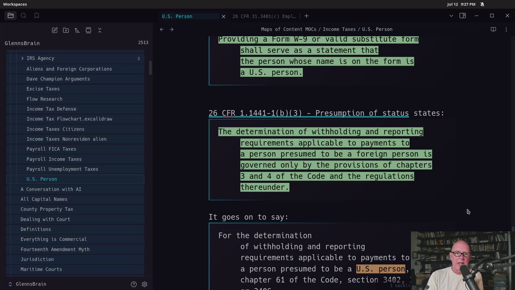515x290 pixels.
Task: Open the vault help icon
Action: click(134, 284)
